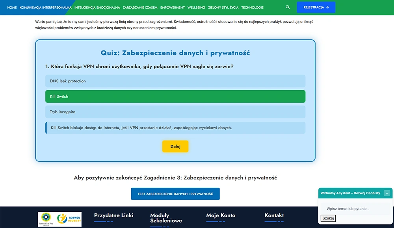Click the Moduły Szkoleniowe footer heading
This screenshot has height=228, width=394.
coord(166,218)
